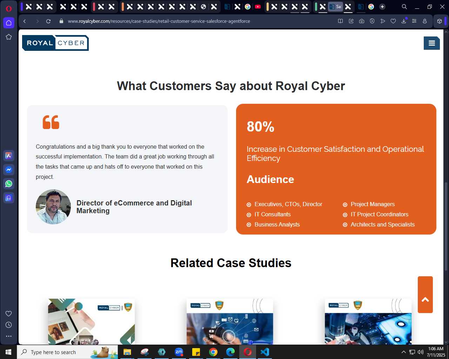Open middle related case study thumbnail
Image resolution: width=449 pixels, height=359 pixels.
click(230, 321)
